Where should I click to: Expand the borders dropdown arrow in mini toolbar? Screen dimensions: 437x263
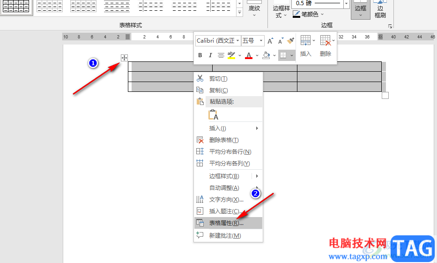pyautogui.click(x=291, y=55)
